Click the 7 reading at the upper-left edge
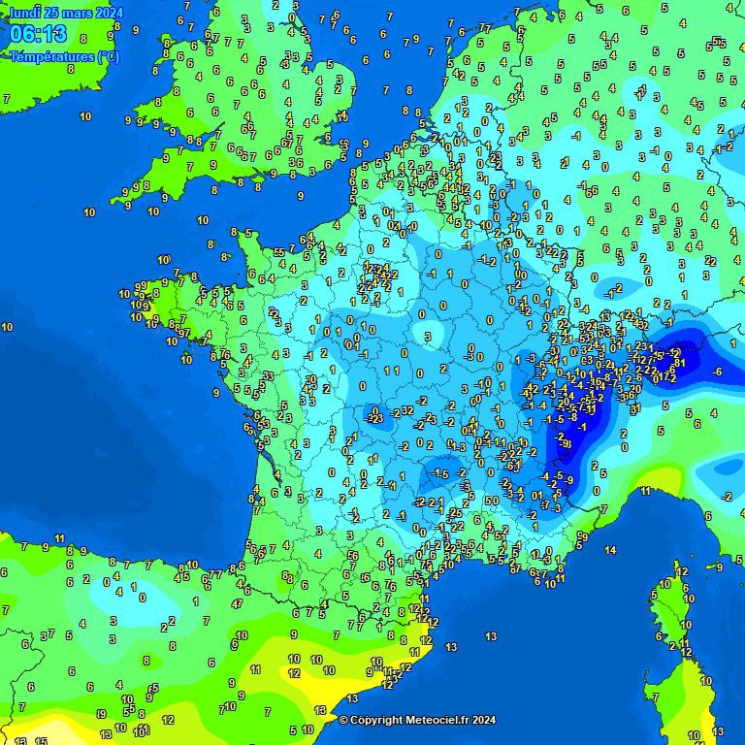The height and width of the screenshot is (745, 745). click(7, 99)
